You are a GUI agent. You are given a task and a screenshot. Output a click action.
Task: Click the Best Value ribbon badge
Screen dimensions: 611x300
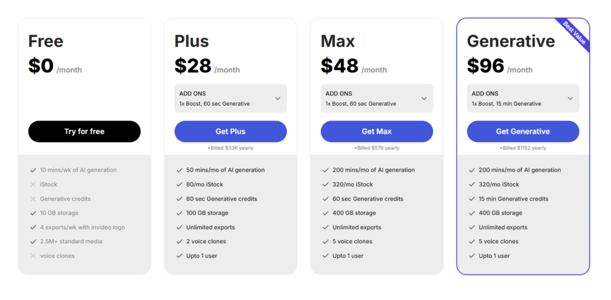coord(575,33)
